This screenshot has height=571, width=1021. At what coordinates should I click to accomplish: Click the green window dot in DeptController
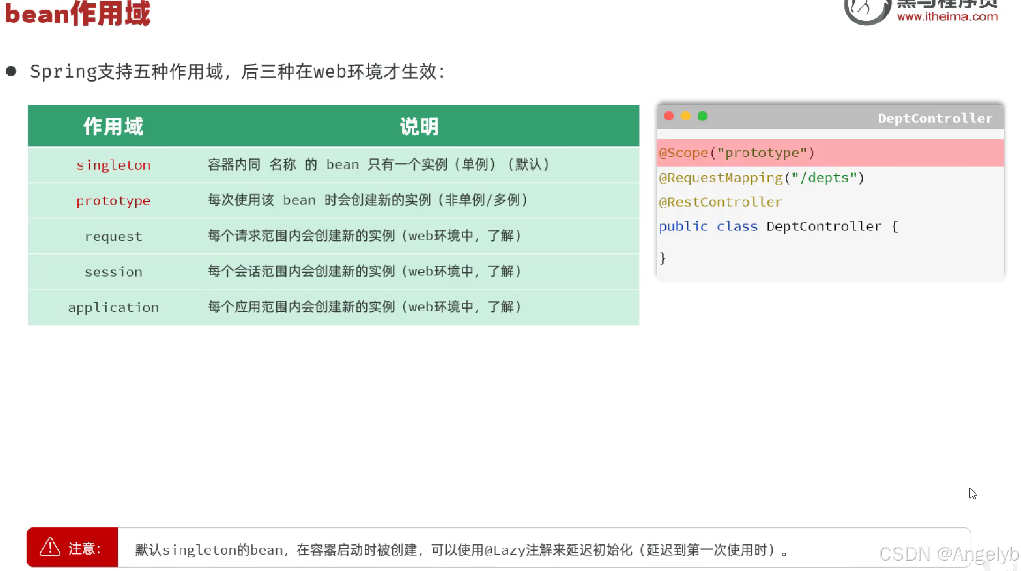pos(702,116)
